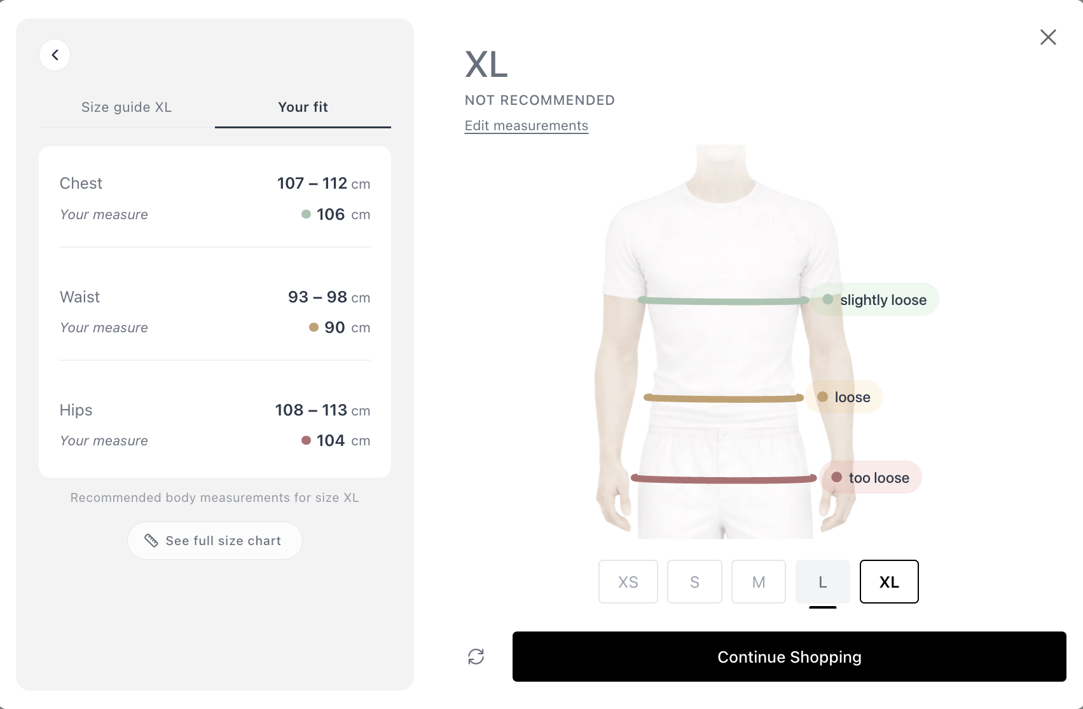The width and height of the screenshot is (1083, 709).
Task: Click See full size chart
Action: point(215,540)
